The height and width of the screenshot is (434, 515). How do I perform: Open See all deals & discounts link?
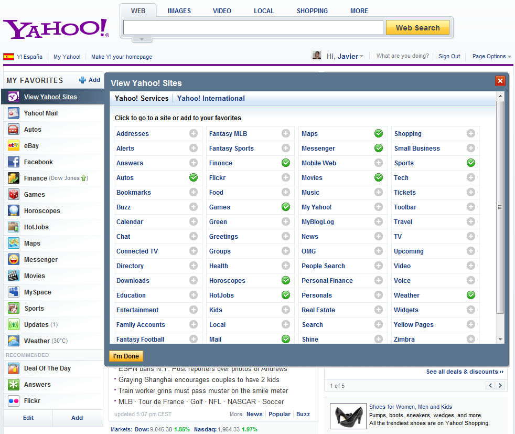465,372
